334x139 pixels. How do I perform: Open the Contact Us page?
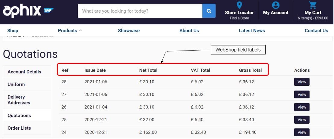tap(316, 31)
